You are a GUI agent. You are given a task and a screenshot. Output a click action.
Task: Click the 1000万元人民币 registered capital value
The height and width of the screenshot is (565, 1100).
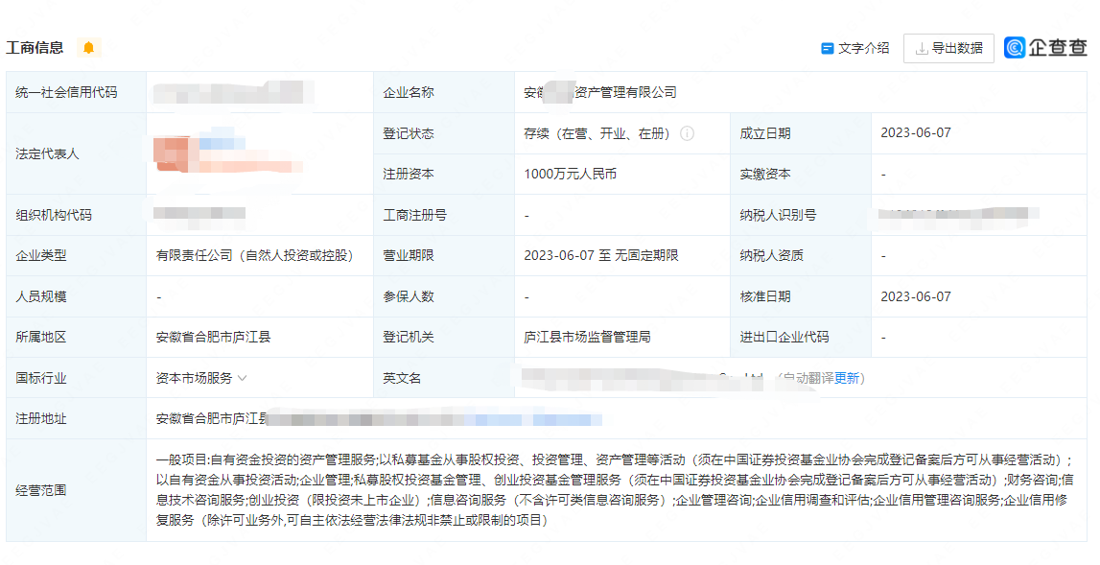coord(570,175)
